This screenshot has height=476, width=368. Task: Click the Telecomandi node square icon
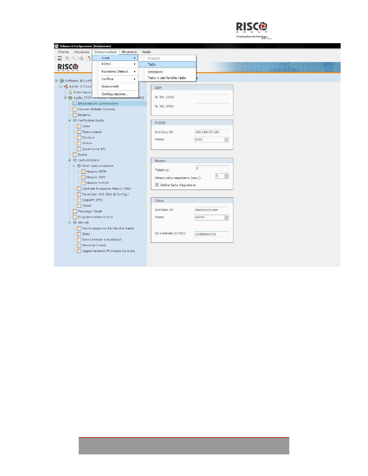coord(79,132)
